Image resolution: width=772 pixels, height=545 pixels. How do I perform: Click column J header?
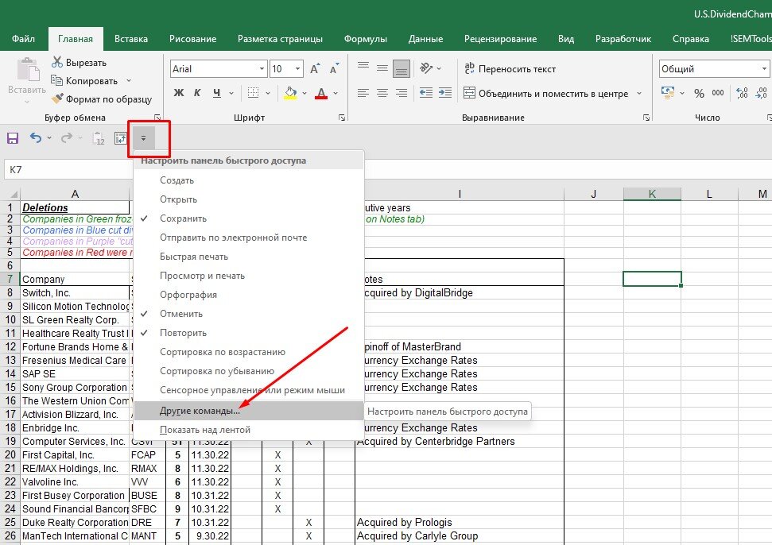coord(593,194)
